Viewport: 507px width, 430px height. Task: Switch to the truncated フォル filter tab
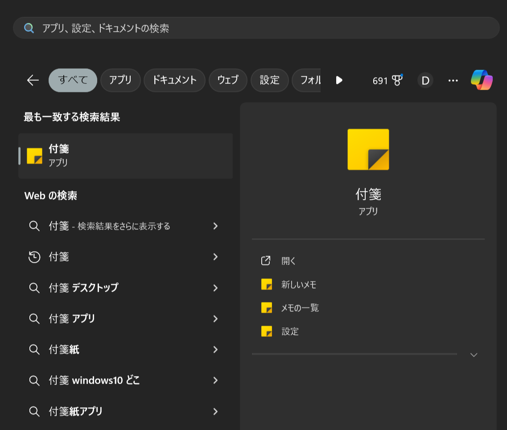(306, 80)
